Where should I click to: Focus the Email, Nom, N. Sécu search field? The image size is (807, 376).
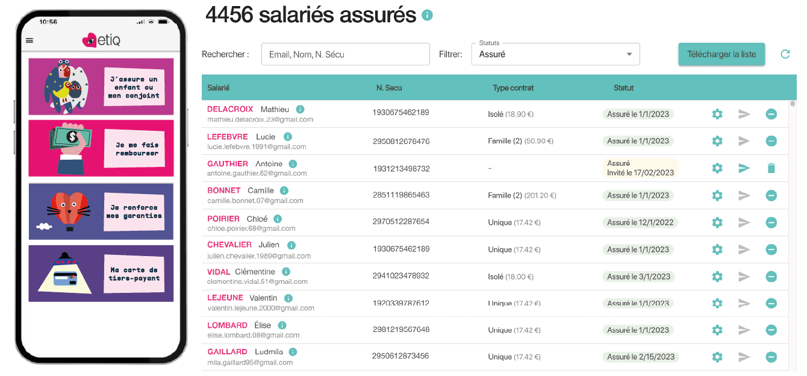click(x=346, y=54)
